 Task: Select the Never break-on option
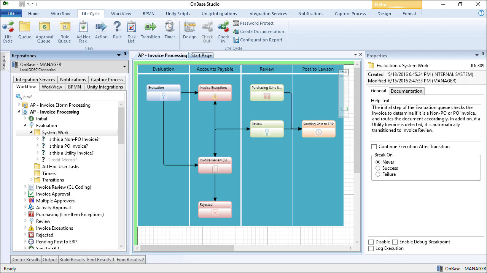point(378,162)
